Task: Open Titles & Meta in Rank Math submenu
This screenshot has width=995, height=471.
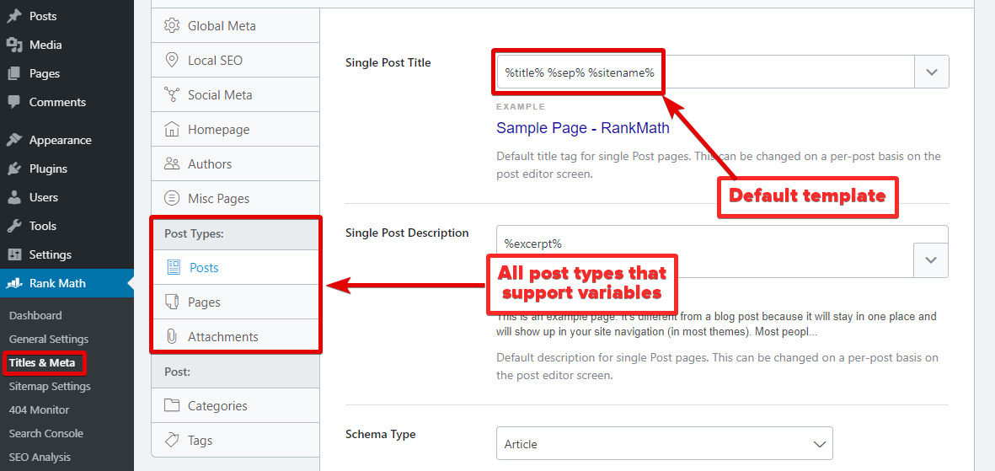Action: pos(42,362)
